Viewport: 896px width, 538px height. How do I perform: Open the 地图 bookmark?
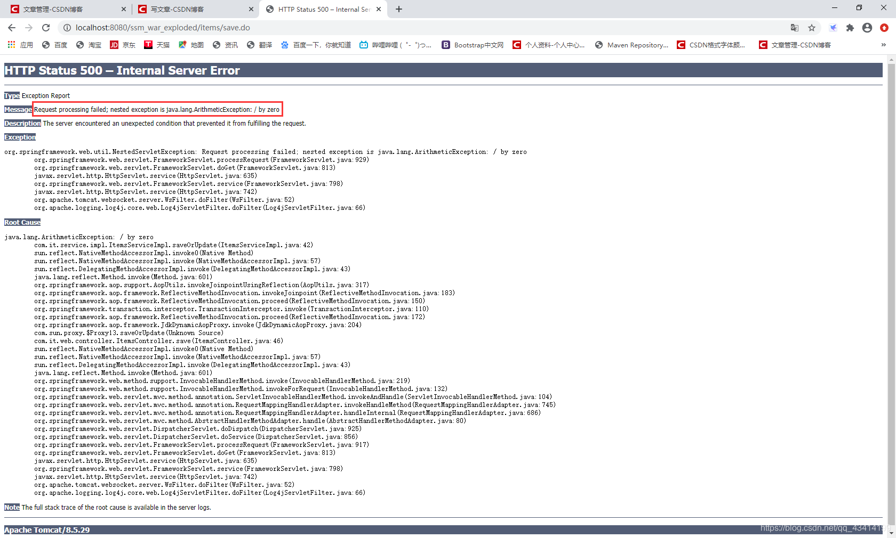click(191, 45)
